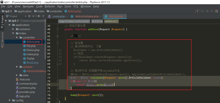Collapse the index folder arrow
Viewport: 220px width, 103px height.
point(13,33)
